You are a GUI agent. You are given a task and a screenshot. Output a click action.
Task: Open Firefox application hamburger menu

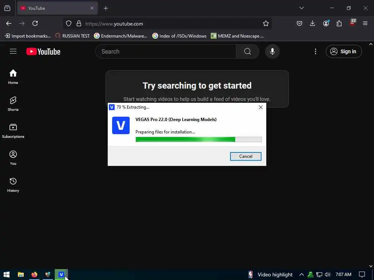[x=365, y=23]
